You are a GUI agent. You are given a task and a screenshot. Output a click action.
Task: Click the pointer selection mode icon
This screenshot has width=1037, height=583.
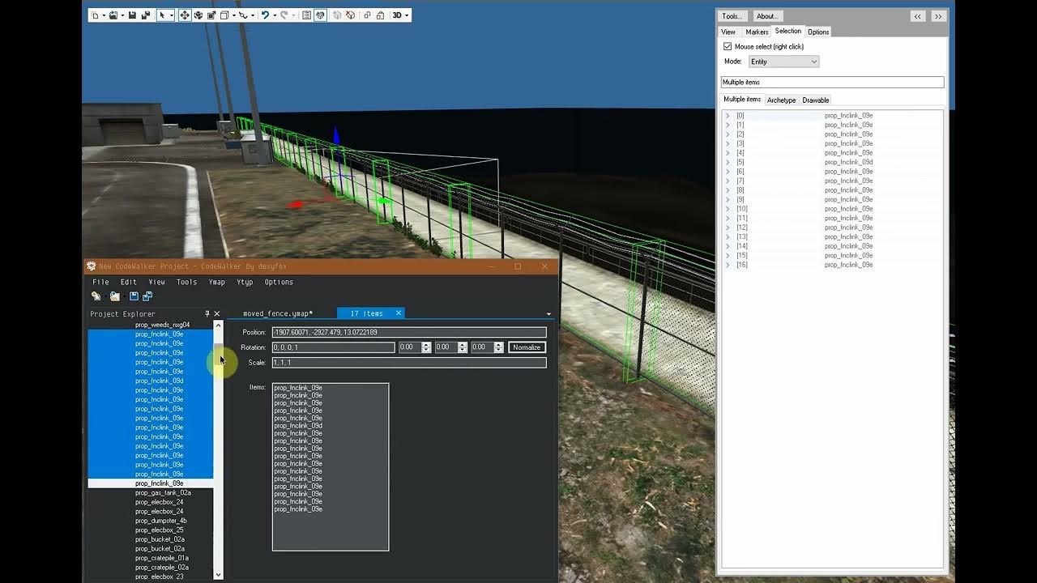click(163, 15)
